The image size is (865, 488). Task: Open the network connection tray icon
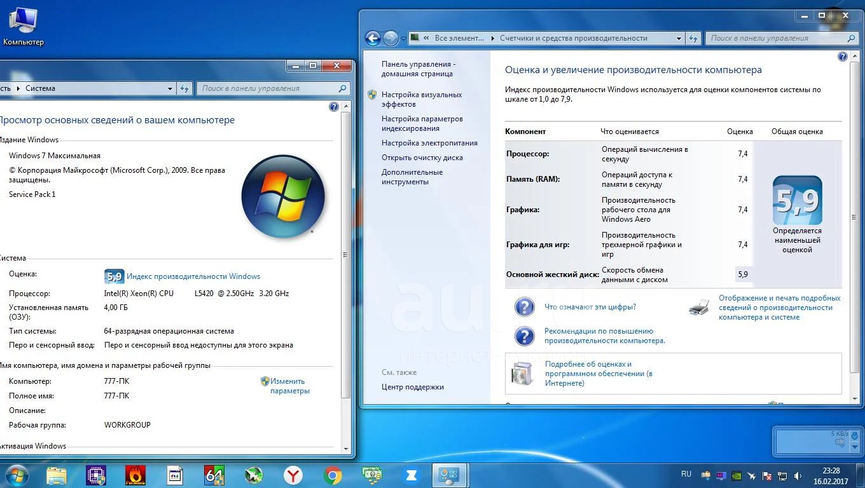(x=782, y=475)
